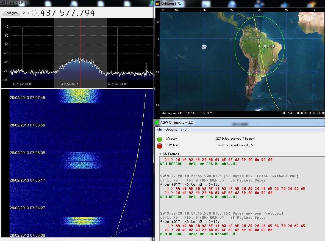This screenshot has height=241, width=325.
Task: Click the waterfall signal burst near 07:04:27
Action: coord(82,221)
